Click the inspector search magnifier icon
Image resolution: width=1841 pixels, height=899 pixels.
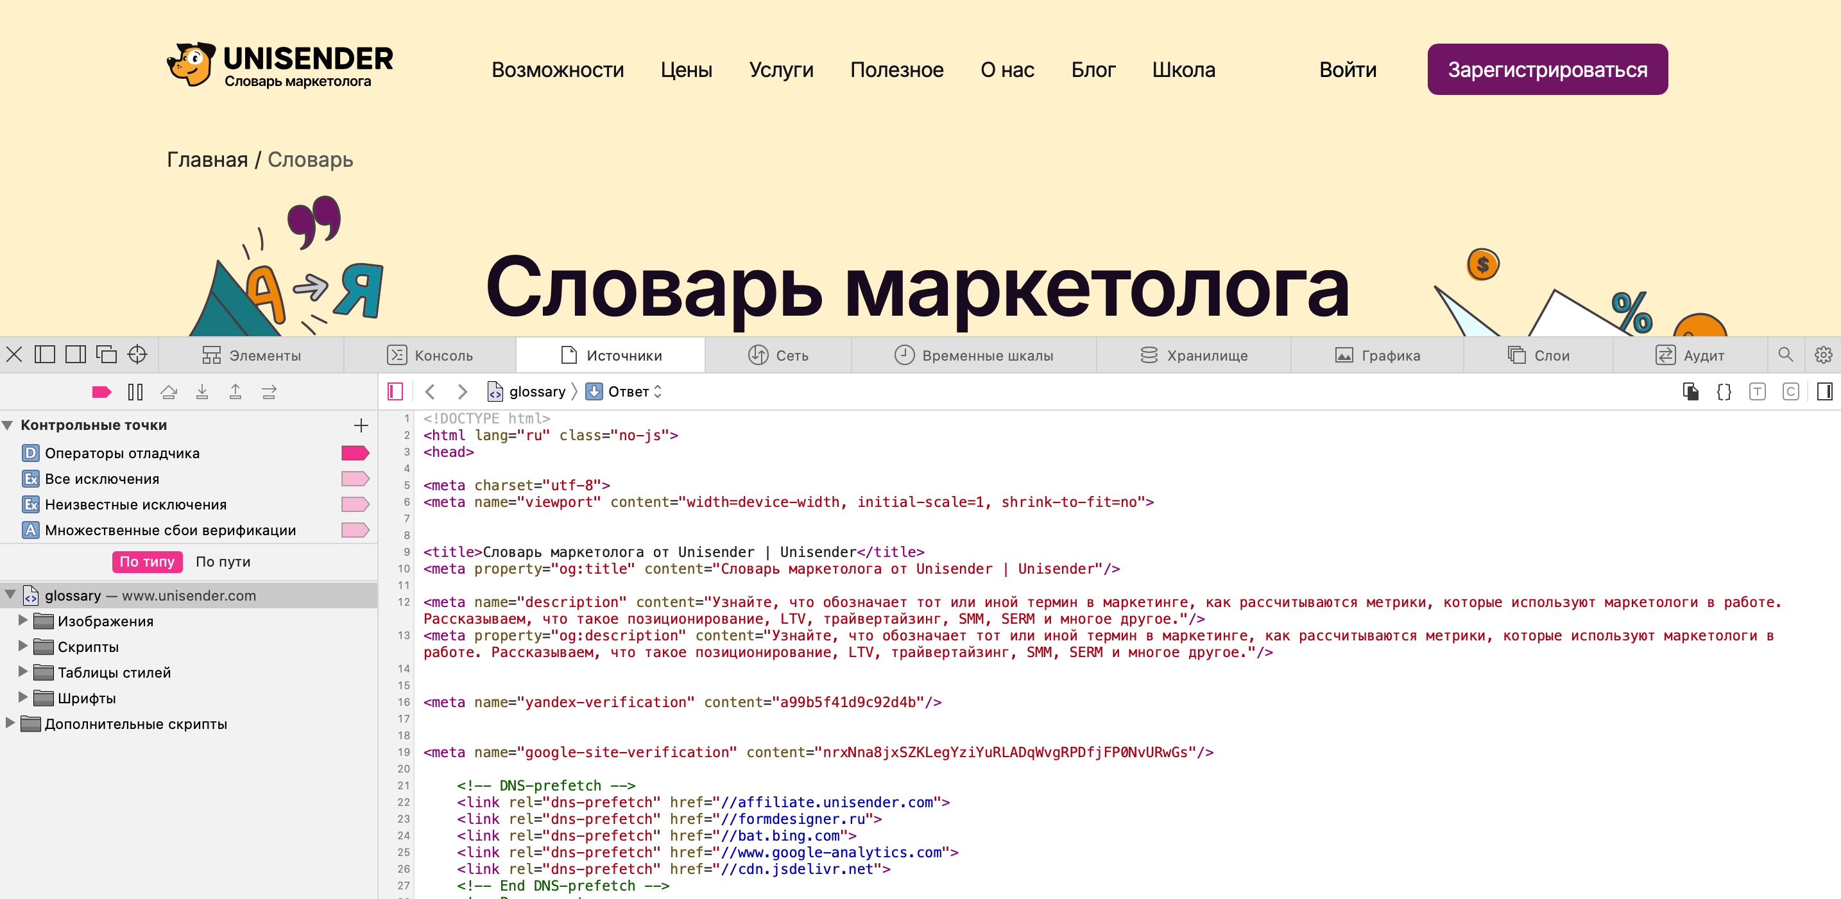point(1785,354)
